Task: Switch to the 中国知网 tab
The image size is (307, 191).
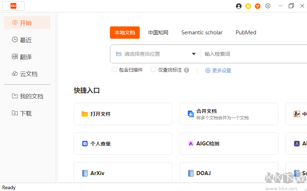Action: 158,33
